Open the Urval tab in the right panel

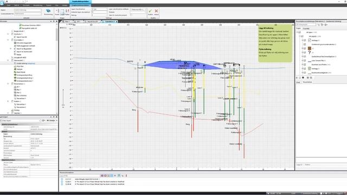point(298,82)
